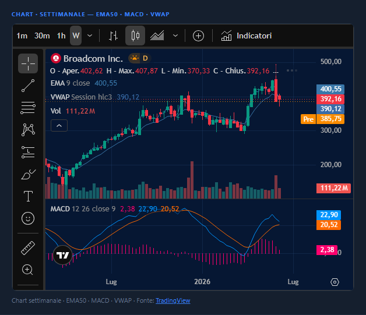Select the 1h timeframe
The image size is (366, 315).
tap(61, 36)
